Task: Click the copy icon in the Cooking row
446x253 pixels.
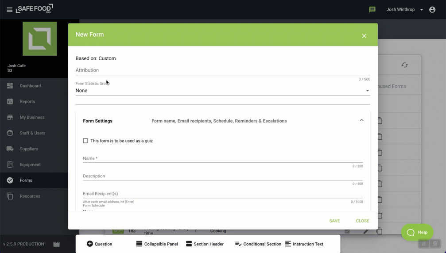Action: (x=380, y=231)
